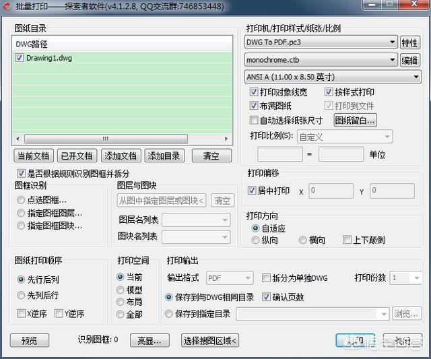Click the 当前文档 button
431x359 pixels.
tap(33, 156)
